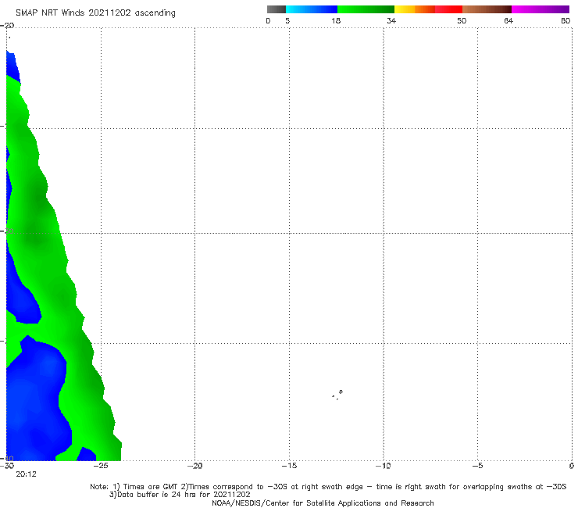Click the color bar label '50'
Viewport: 578px width, 508px height.
[x=462, y=20]
